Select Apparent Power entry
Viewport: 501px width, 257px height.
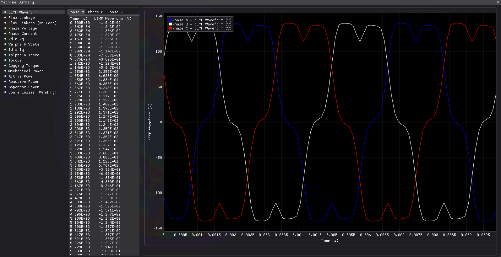[24, 87]
